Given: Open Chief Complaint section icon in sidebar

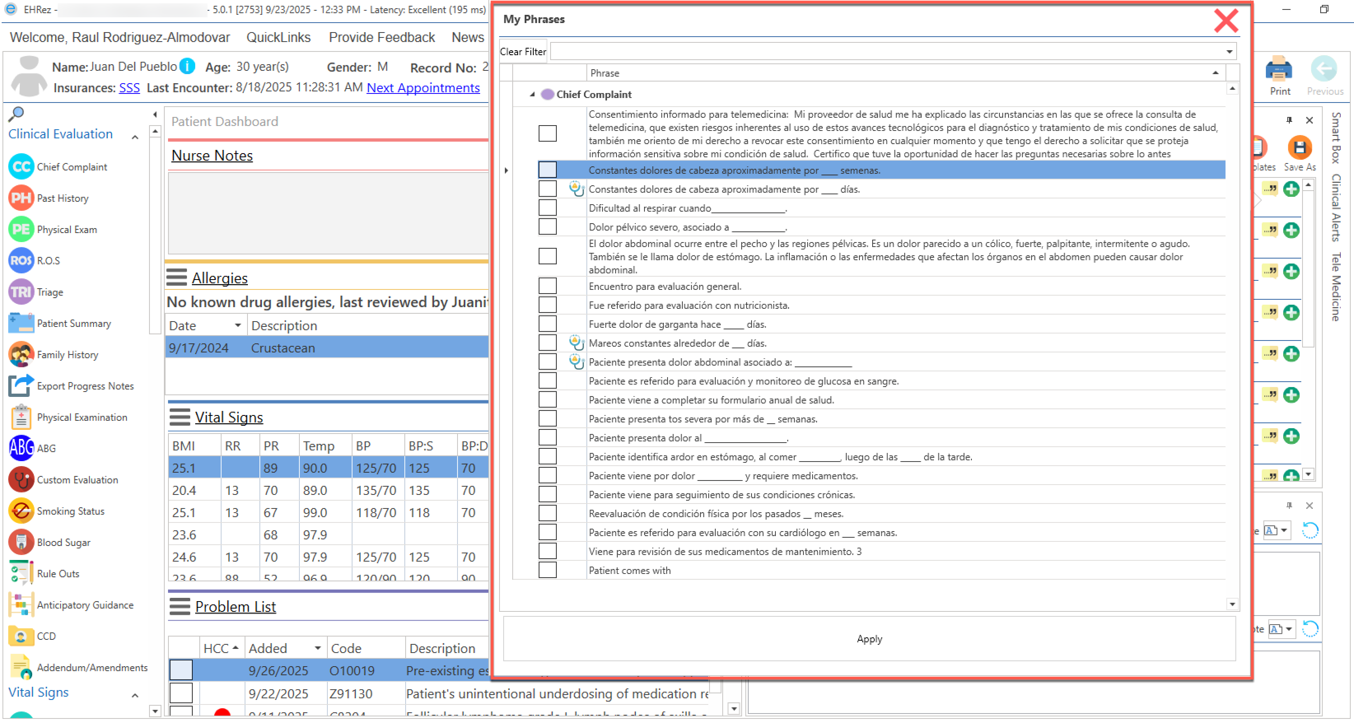Looking at the screenshot, I should tap(21, 167).
